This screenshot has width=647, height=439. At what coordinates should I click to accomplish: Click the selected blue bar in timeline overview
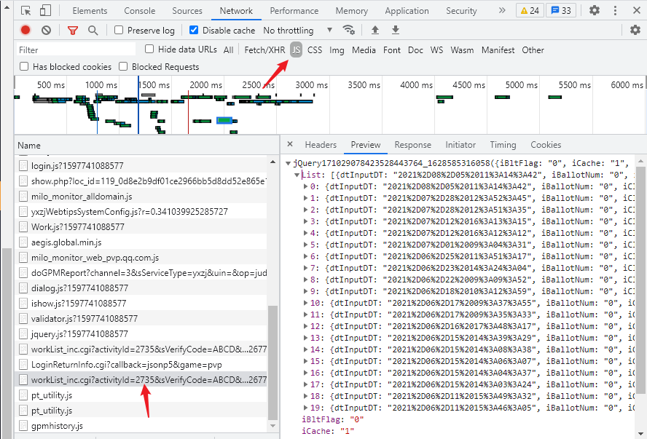click(224, 120)
